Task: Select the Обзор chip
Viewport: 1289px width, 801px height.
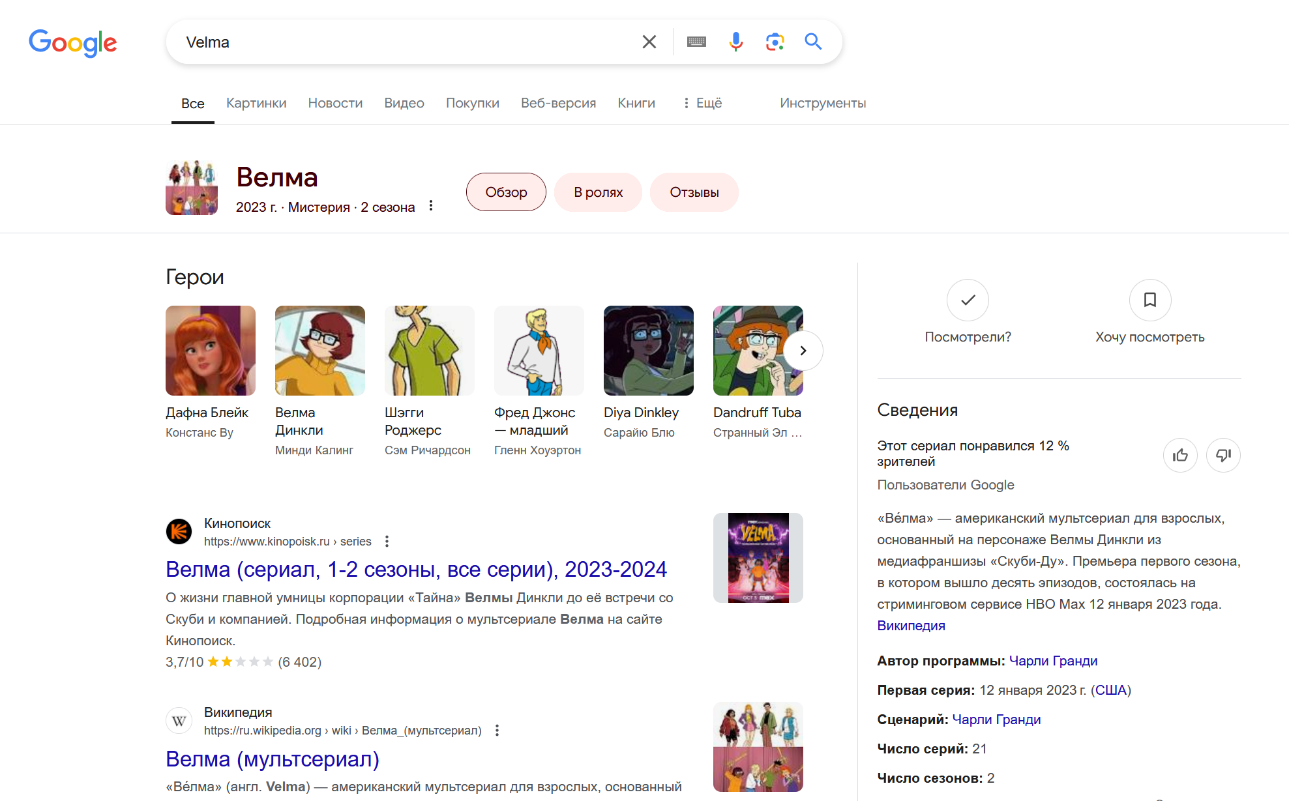Action: click(506, 192)
